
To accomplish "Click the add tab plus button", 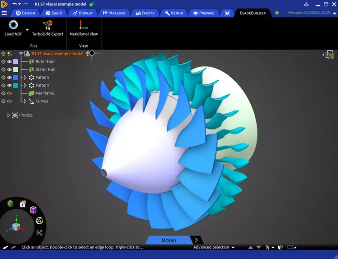I will pyautogui.click(x=277, y=13).
